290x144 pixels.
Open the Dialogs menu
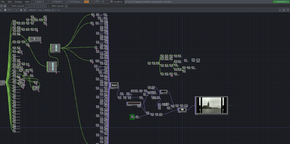pyautogui.click(x=18, y=2)
